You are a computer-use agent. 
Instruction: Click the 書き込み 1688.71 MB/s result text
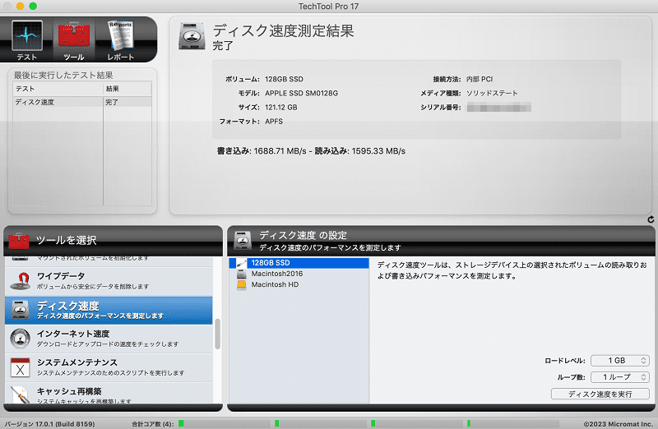pyautogui.click(x=262, y=151)
